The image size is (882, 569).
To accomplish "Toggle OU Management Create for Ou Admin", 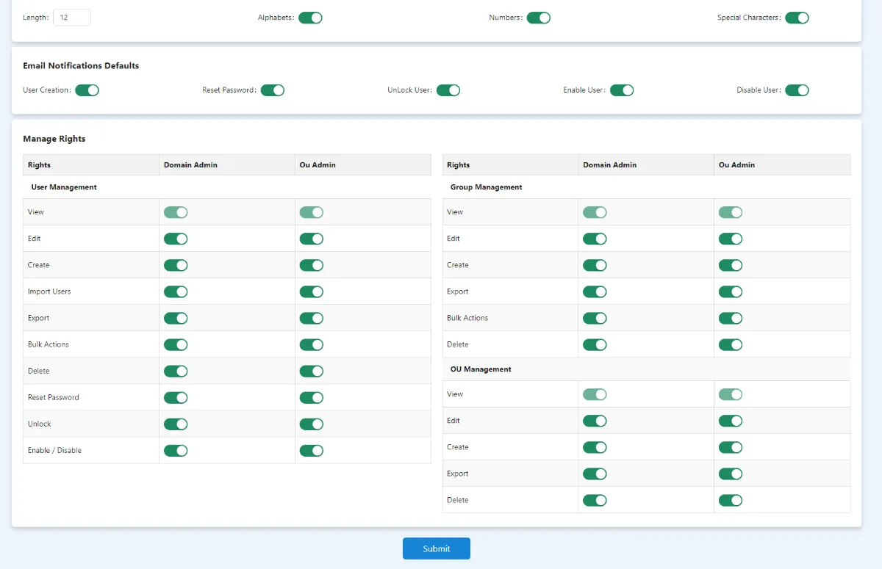I will point(731,447).
